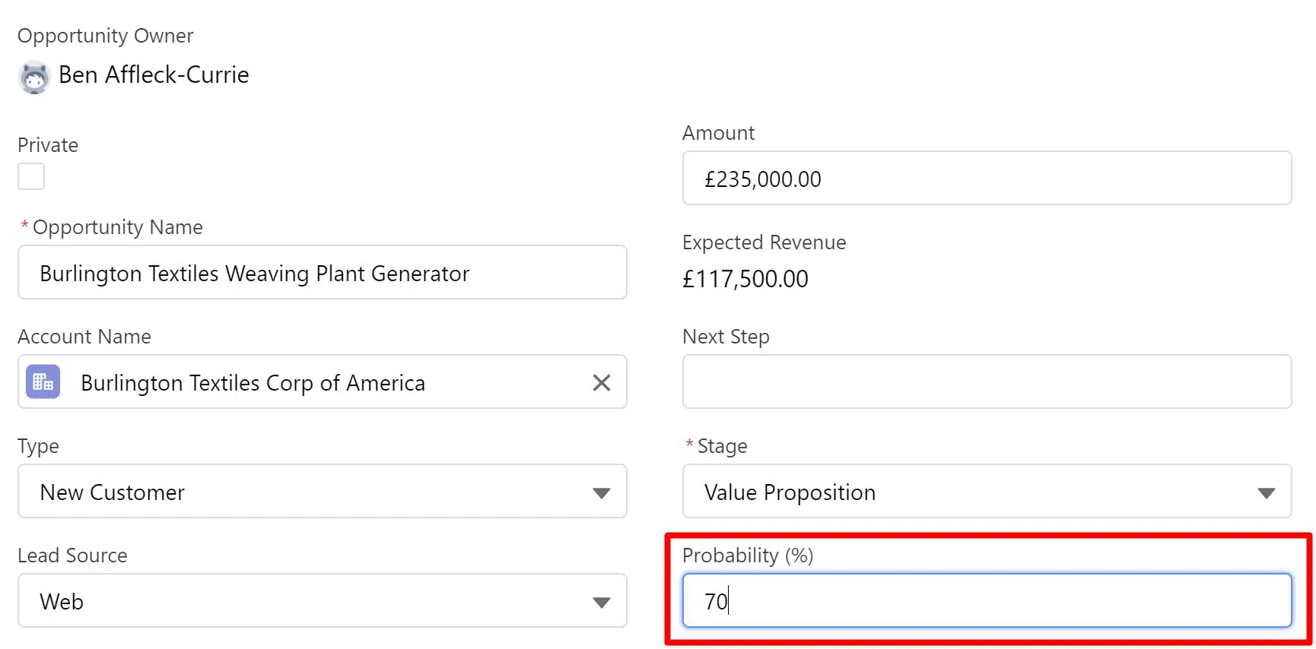Open the Type dropdown showing New Customer

(322, 492)
